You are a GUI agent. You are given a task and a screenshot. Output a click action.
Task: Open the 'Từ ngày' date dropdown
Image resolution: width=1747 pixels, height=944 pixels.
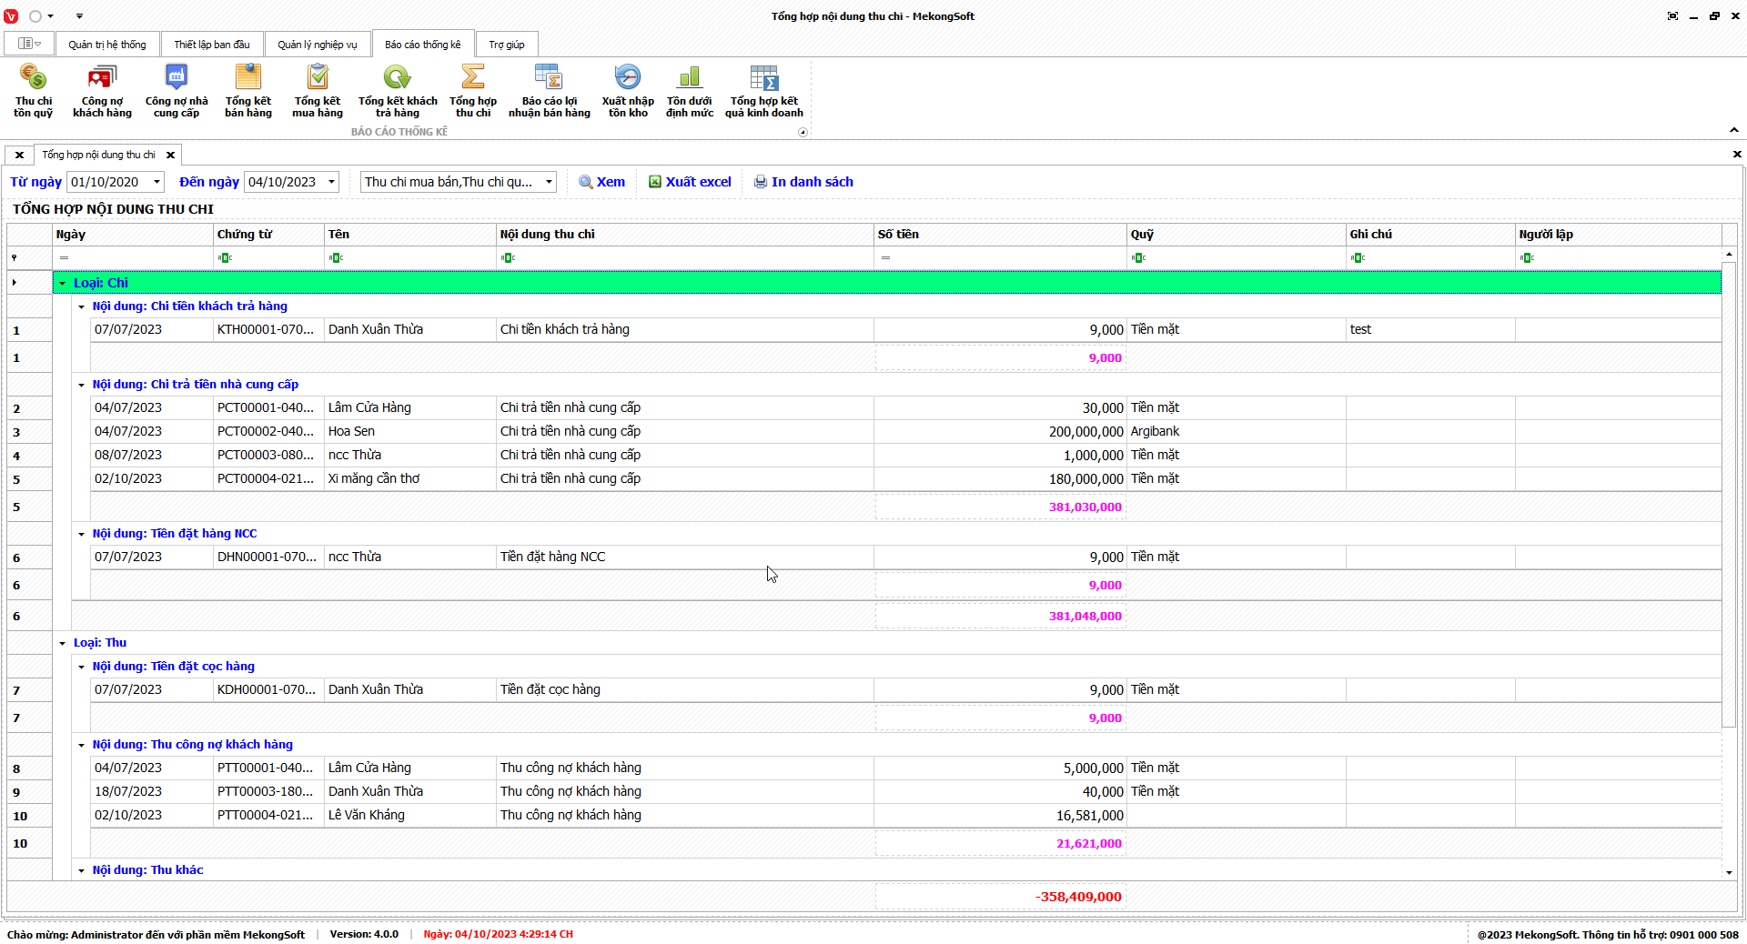point(157,182)
